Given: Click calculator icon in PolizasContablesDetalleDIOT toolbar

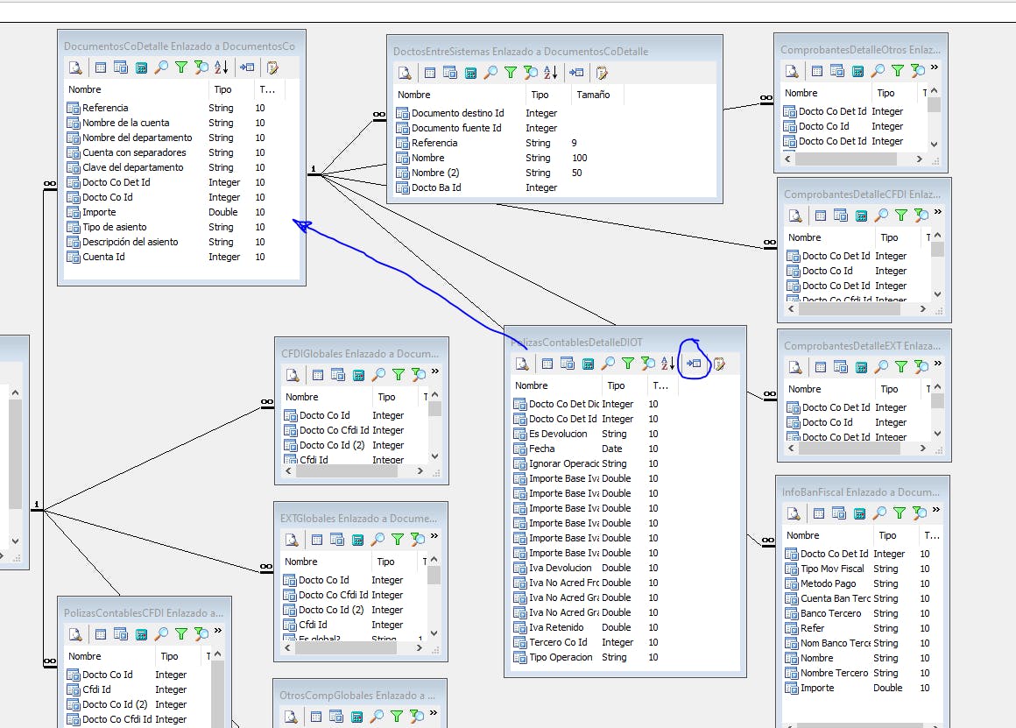Looking at the screenshot, I should point(588,364).
